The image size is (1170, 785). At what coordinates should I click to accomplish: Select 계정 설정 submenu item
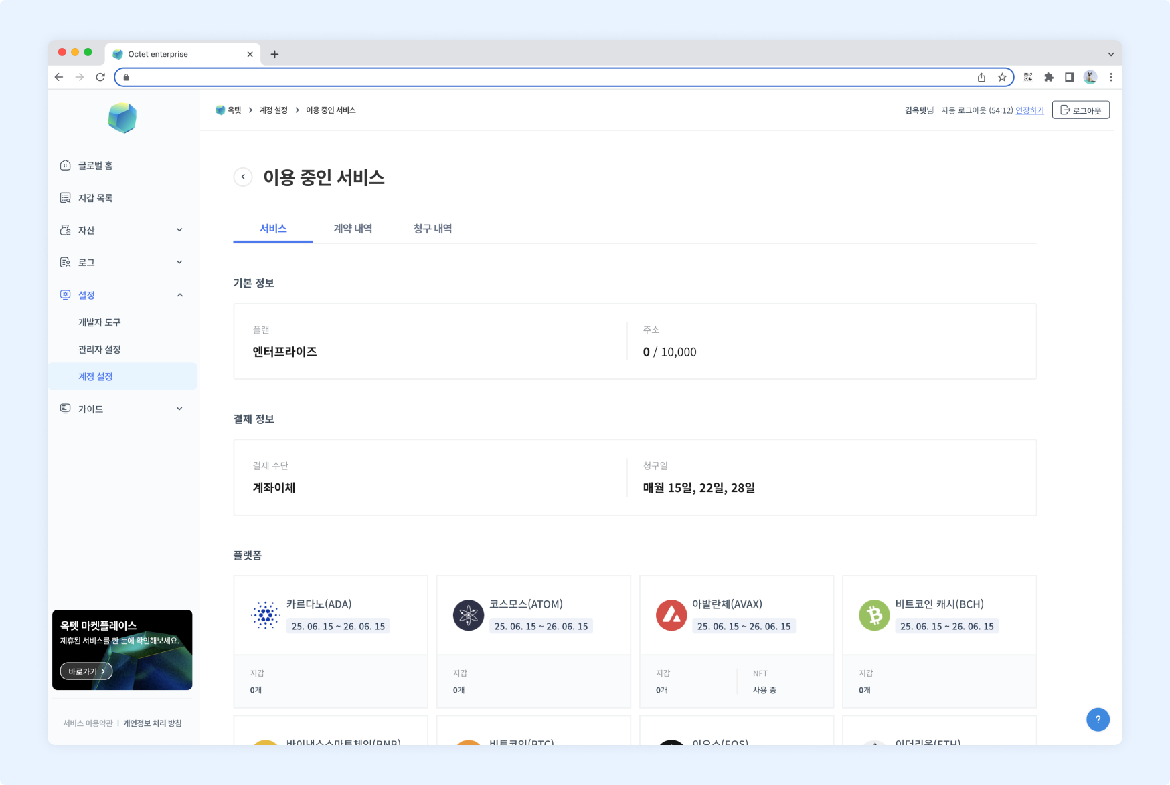[x=122, y=376]
